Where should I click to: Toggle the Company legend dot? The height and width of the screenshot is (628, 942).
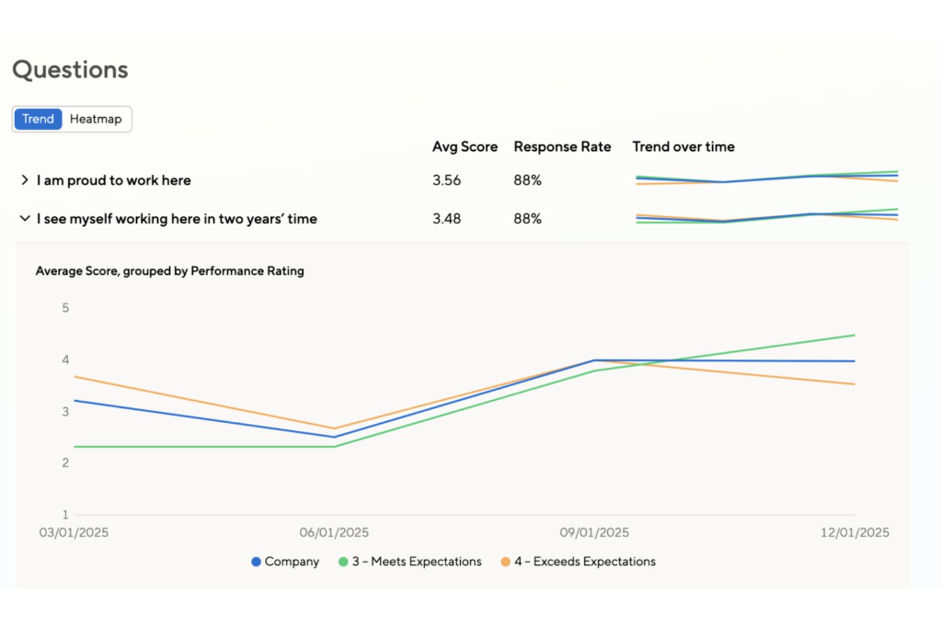[256, 562]
